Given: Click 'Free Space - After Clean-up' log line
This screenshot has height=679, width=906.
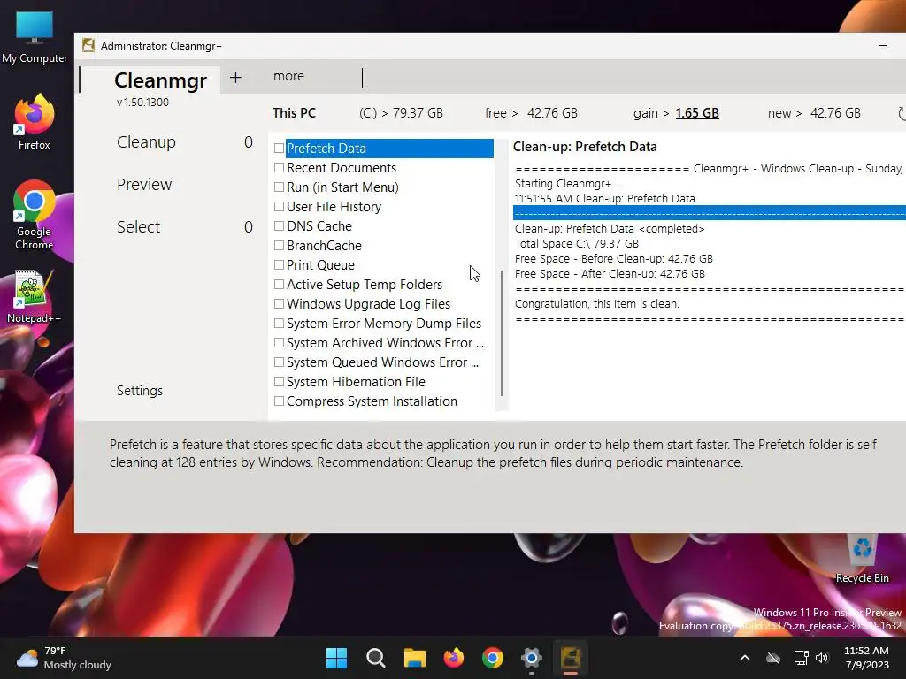Looking at the screenshot, I should tap(610, 274).
